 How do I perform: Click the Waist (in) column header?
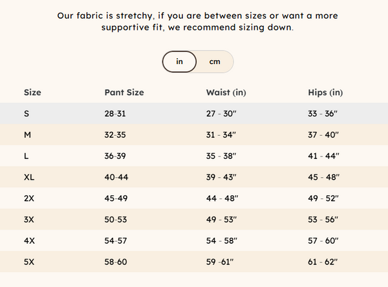point(226,92)
